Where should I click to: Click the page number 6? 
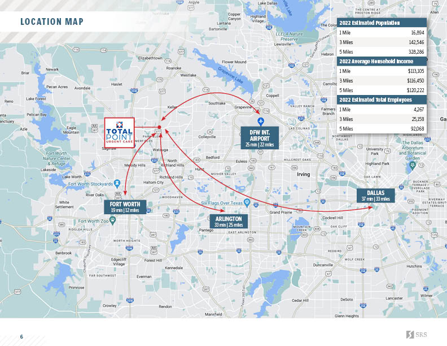21,337
